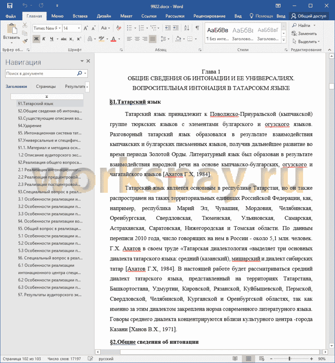Show paragraph marks with pilcrow
The height and width of the screenshot is (363, 335).
pos(197,28)
